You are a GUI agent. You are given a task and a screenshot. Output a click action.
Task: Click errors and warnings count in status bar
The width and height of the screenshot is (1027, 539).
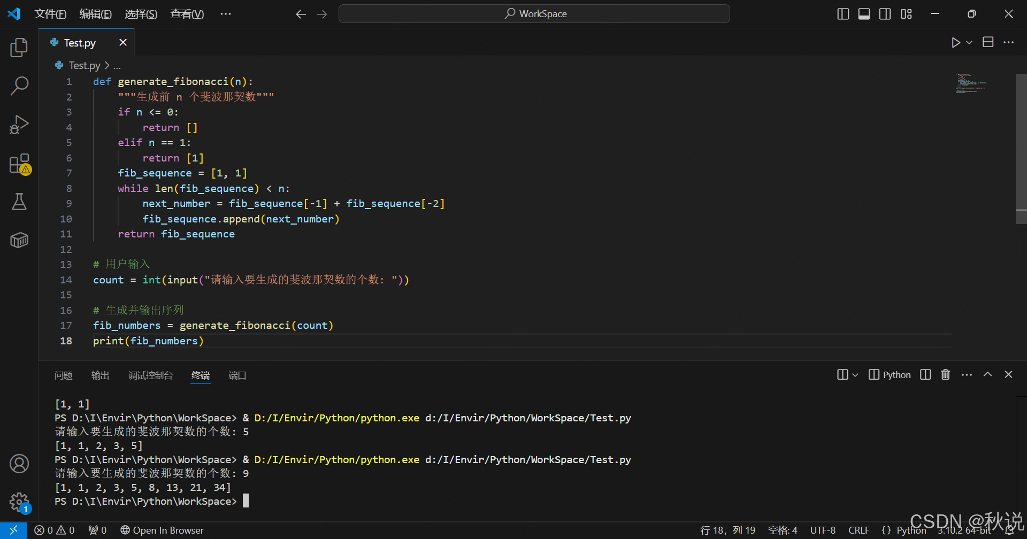click(x=55, y=530)
